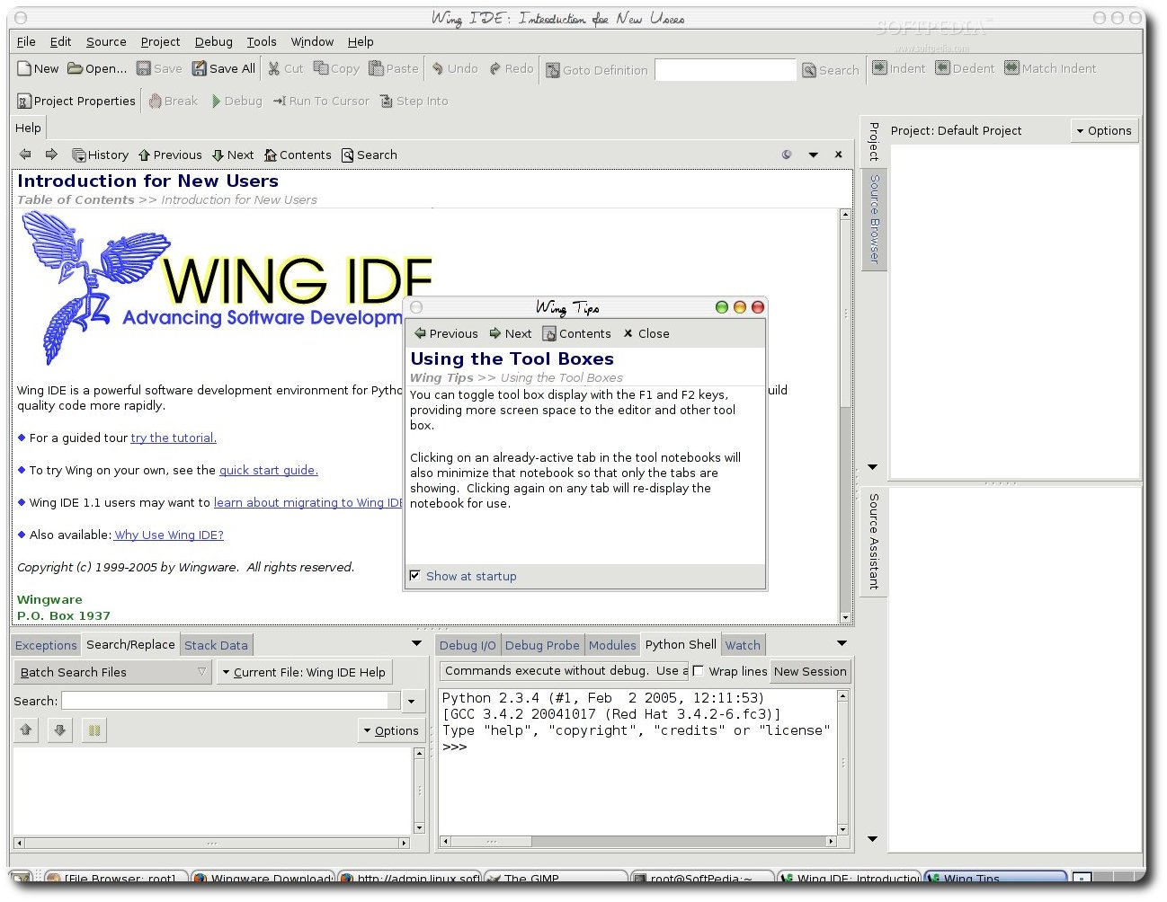Toggle Wrap lines checkbox

[x=698, y=671]
